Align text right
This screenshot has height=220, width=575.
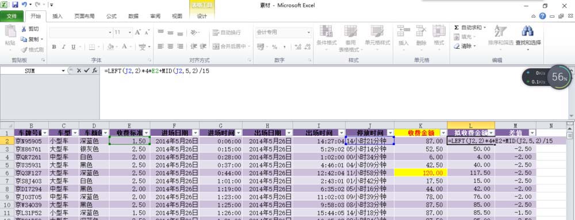click(179, 46)
